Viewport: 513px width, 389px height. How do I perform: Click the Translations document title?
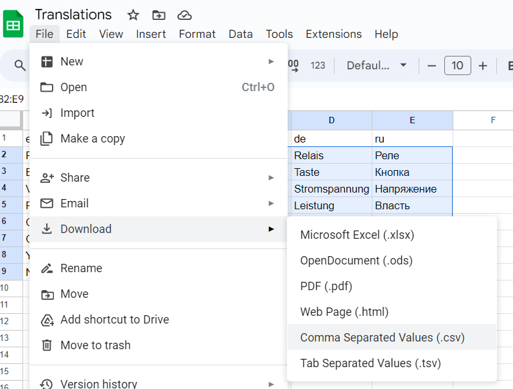point(73,15)
